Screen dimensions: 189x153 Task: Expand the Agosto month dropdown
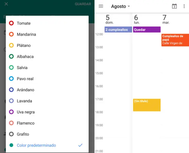point(120,6)
